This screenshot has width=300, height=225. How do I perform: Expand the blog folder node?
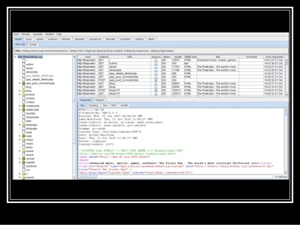[20, 91]
